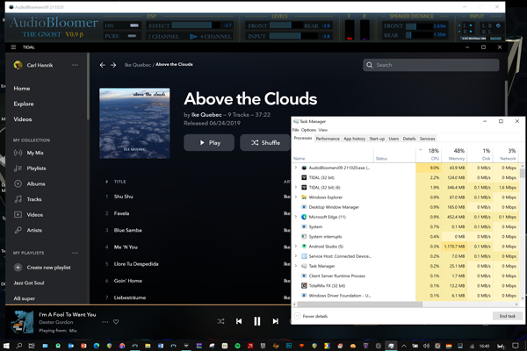Play the Above the Clouds album
Screen dimensions: 527x351
pos(209,143)
